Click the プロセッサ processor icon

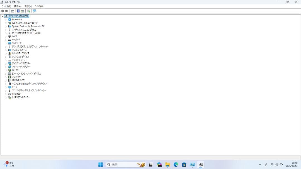tap(9, 77)
